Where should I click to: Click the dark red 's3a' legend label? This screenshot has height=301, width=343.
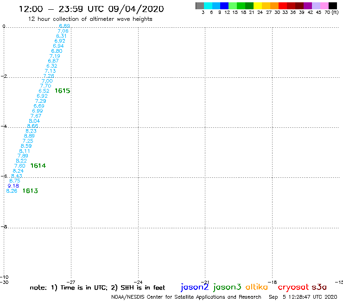[319, 287]
